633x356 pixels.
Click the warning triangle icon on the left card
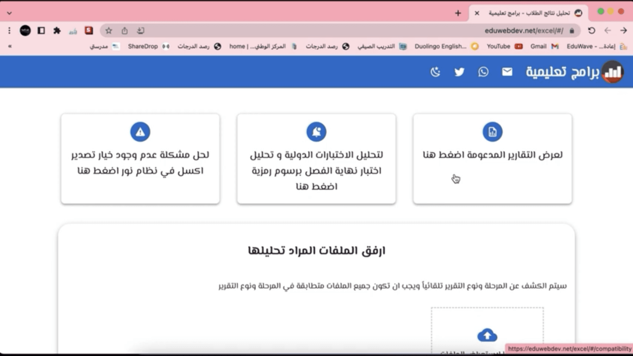[140, 132]
